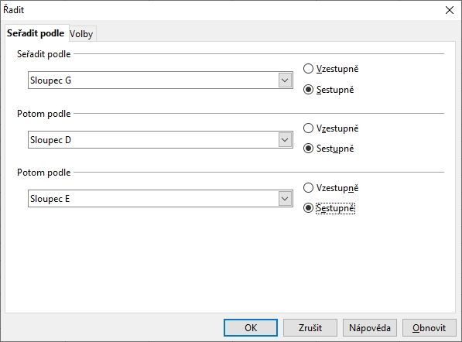Expand the Sloupec G dropdown arrow
This screenshot has height=342, width=462.
285,80
